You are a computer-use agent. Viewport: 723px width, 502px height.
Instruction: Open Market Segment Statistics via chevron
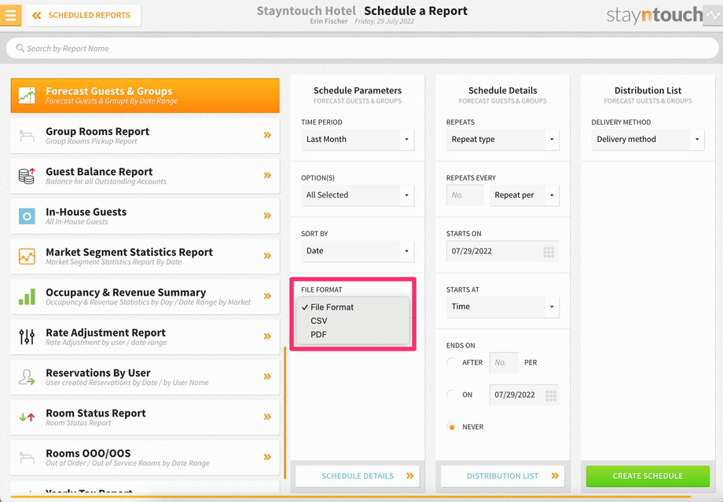(267, 256)
